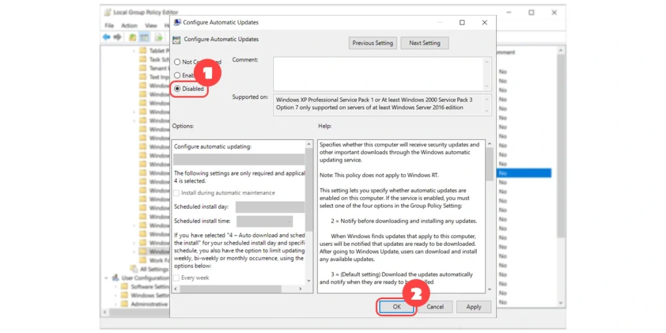The width and height of the screenshot is (666, 333).
Task: Click the Task Sch folder icon
Action: pos(142,59)
